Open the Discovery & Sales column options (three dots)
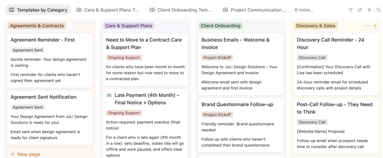This screenshot has width=383, height=158. (x=367, y=26)
